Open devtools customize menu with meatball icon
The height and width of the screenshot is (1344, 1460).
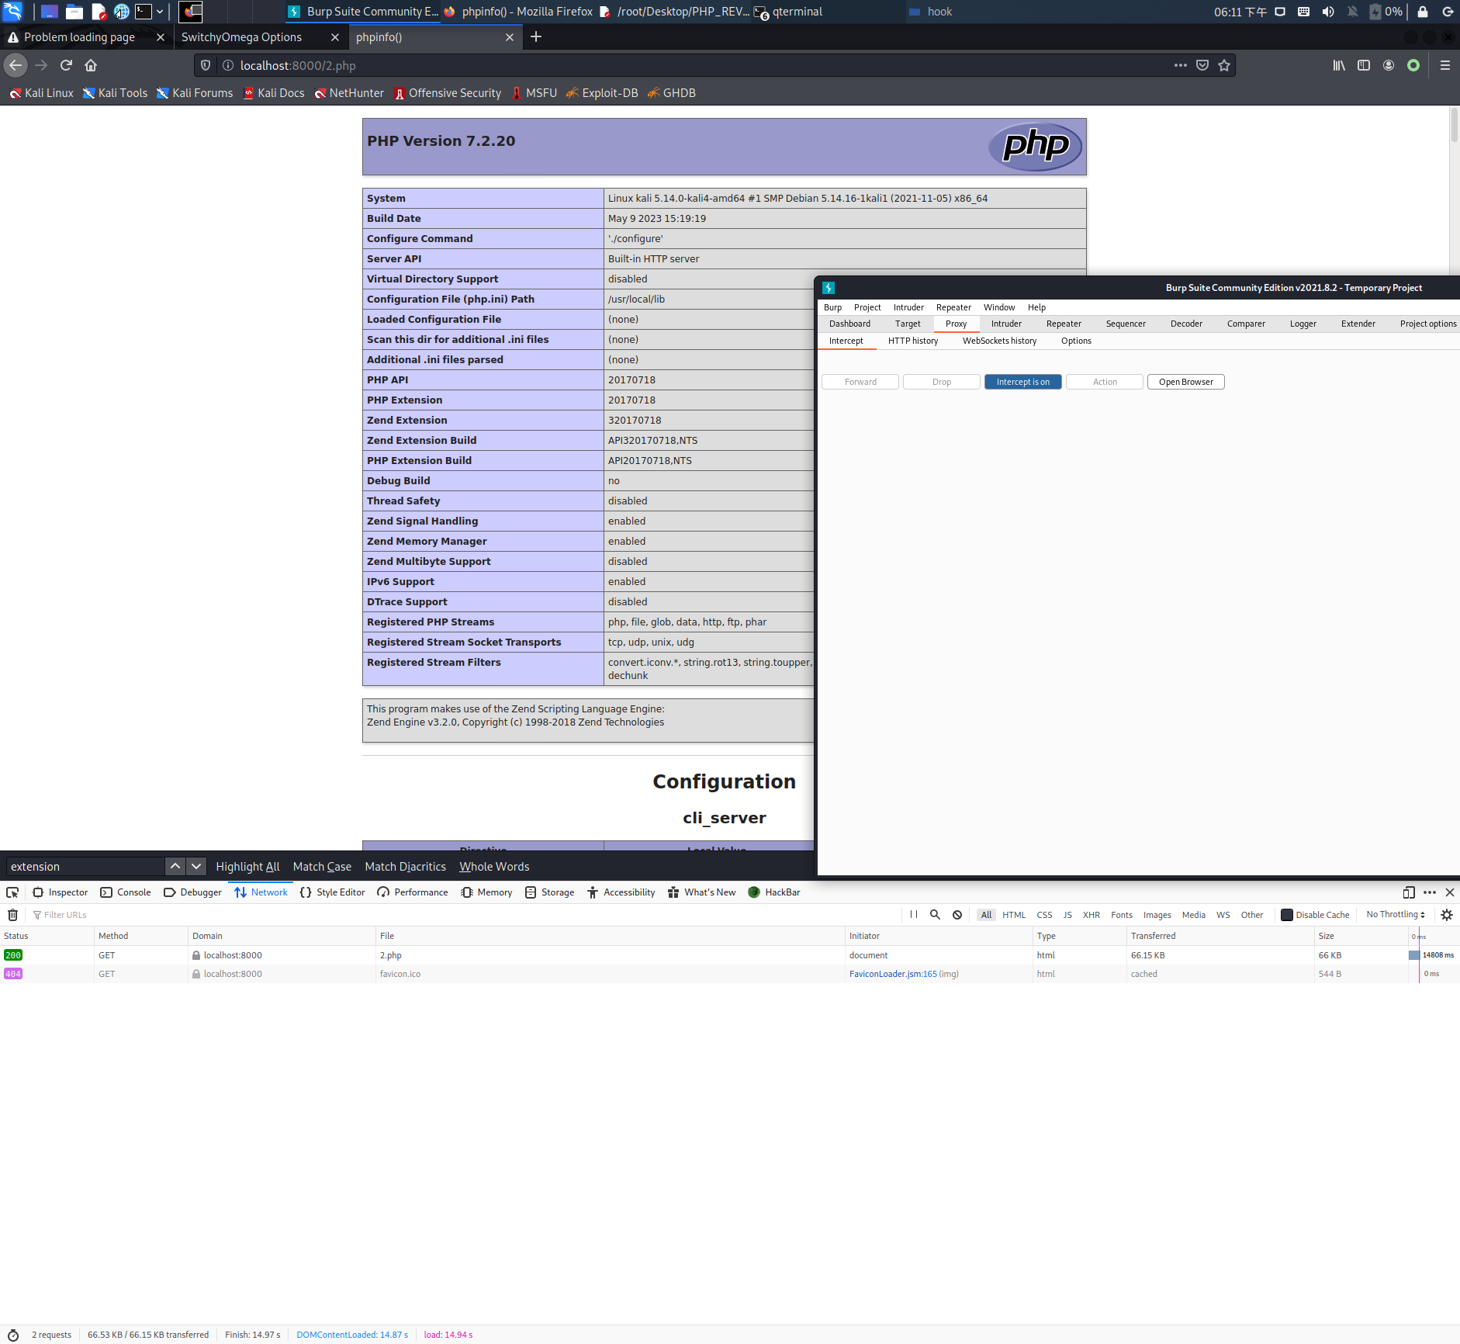1430,892
